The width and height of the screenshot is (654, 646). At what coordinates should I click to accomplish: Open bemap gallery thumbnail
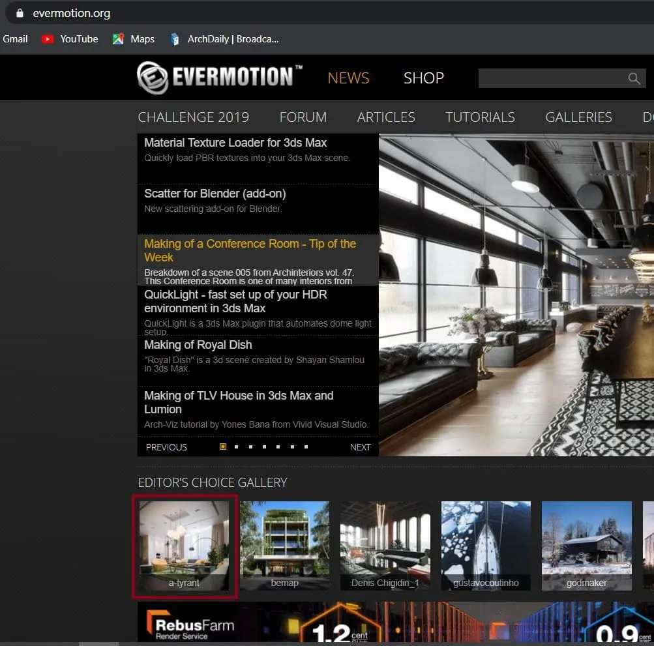(284, 546)
